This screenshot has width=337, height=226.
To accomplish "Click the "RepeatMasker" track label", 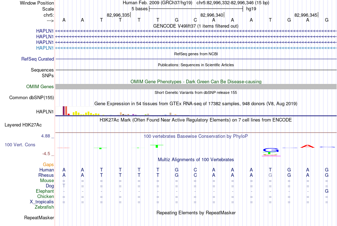I will 39,217.
